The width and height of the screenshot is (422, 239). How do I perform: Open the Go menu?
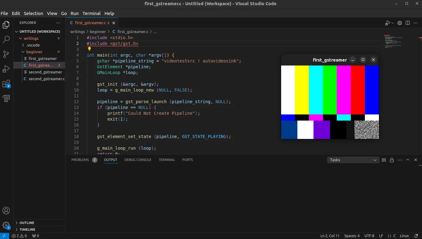64,13
